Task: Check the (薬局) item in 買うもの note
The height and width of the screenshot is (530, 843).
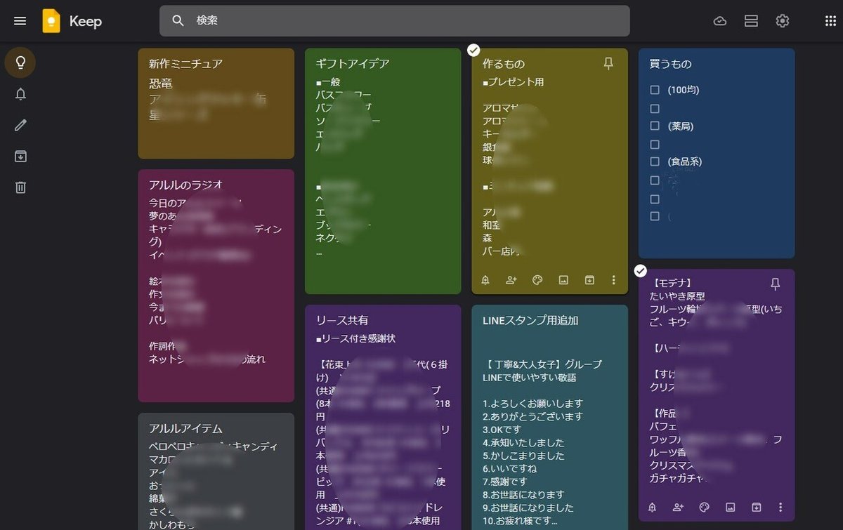Action: tap(654, 126)
